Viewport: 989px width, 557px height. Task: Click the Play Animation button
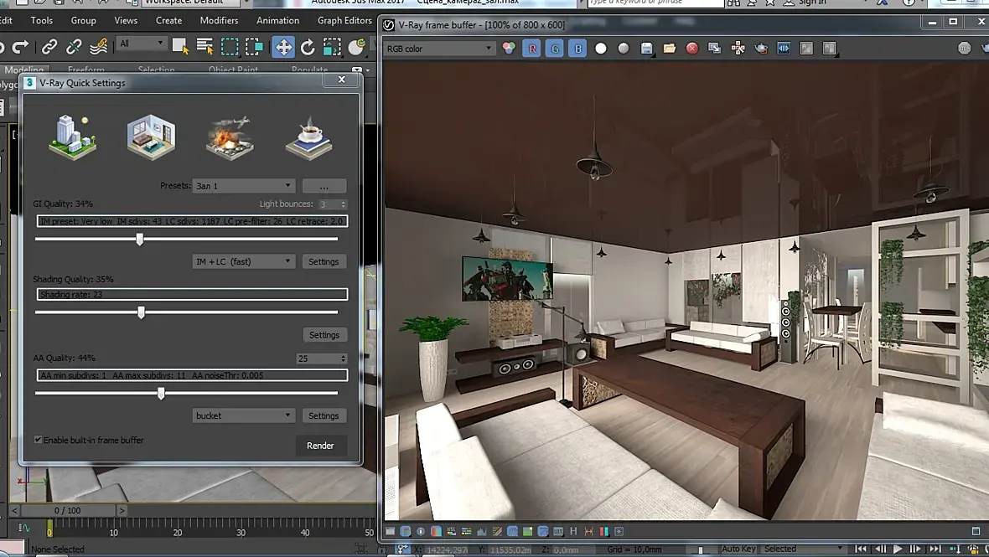(898, 549)
